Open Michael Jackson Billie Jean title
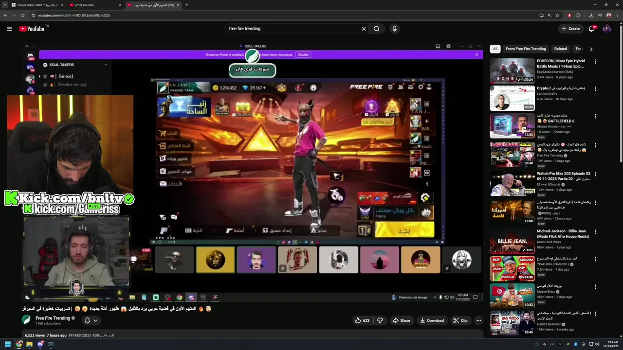 pyautogui.click(x=563, y=234)
